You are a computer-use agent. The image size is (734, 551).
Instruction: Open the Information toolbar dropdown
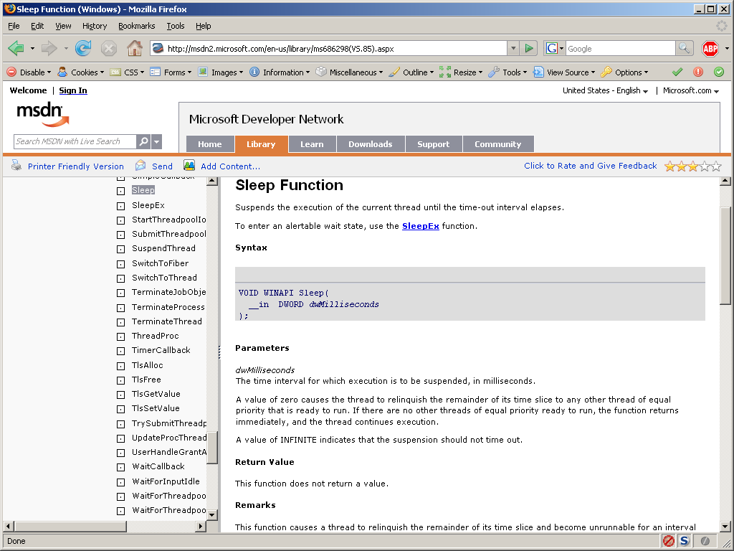280,72
